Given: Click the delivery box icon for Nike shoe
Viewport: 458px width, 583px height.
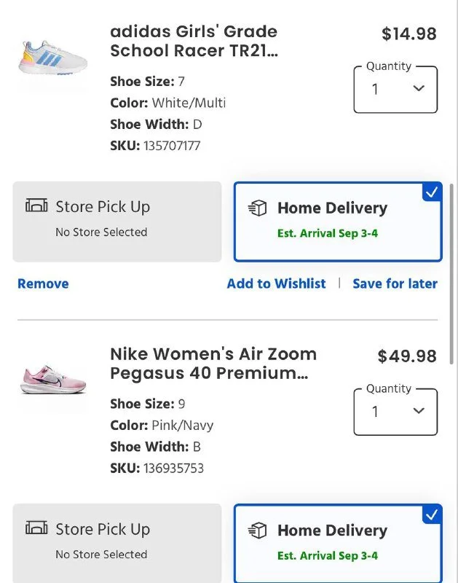Looking at the screenshot, I should coord(258,531).
